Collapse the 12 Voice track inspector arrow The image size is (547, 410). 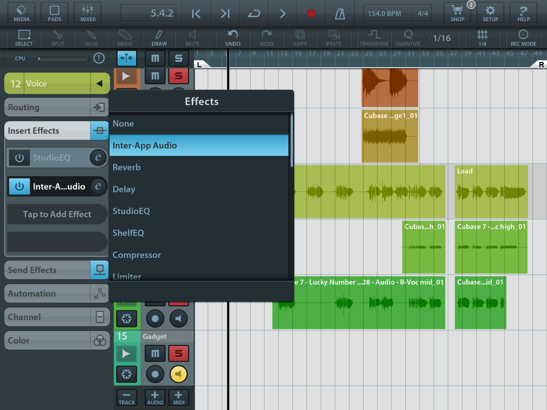pos(99,84)
